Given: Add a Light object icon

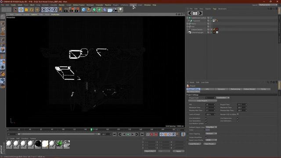Looking at the screenshot, I should [x=120, y=10].
